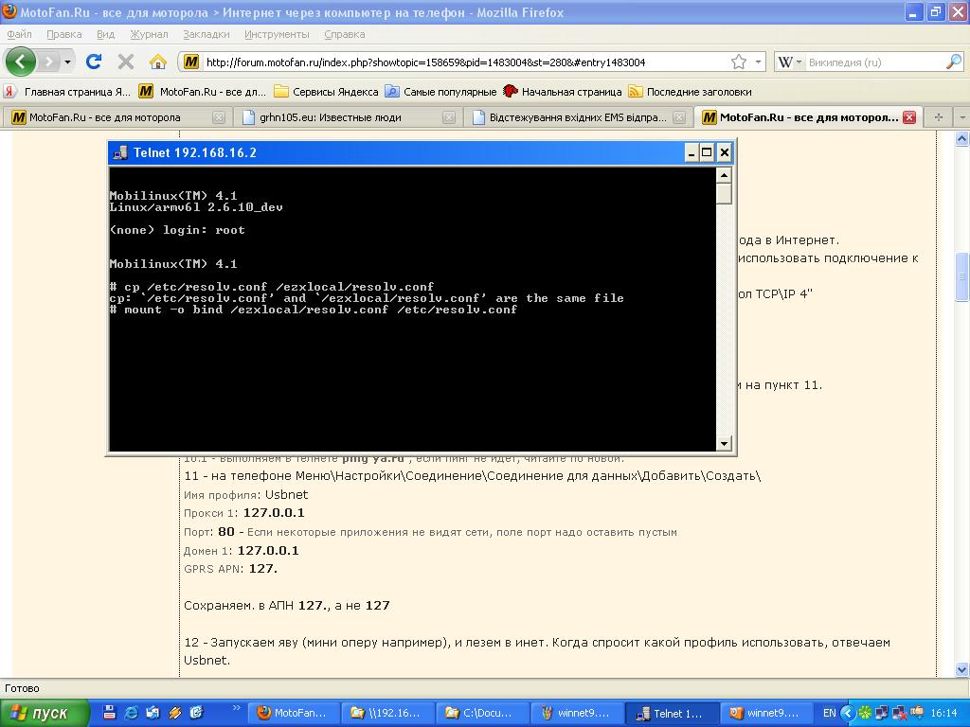The height and width of the screenshot is (727, 970).
Task: Switch to the Відстежування вхідних EMS tab
Action: (x=578, y=117)
